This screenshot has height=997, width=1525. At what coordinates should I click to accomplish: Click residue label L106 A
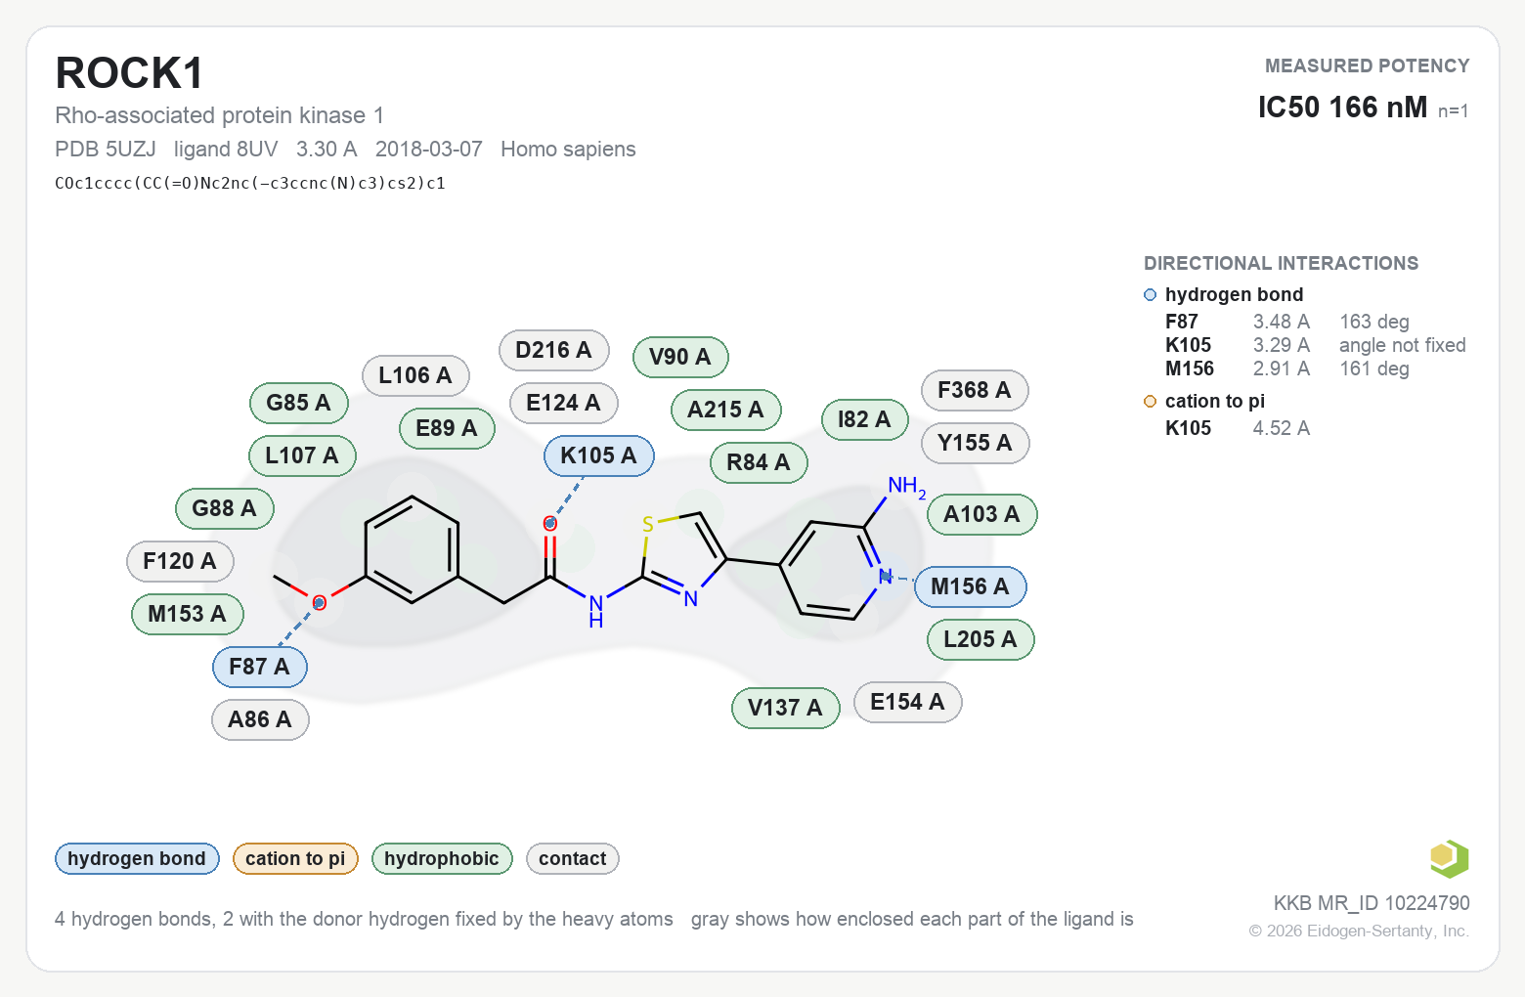(x=415, y=375)
